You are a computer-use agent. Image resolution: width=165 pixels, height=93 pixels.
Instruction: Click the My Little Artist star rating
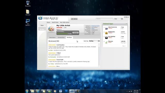60,28
